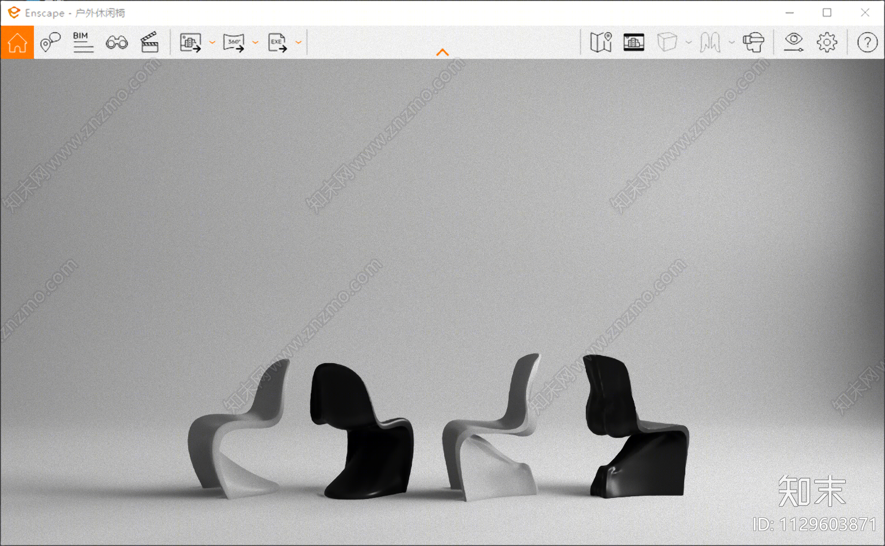Toggle the VR headset mode icon
Image resolution: width=885 pixels, height=546 pixels.
pos(753,42)
